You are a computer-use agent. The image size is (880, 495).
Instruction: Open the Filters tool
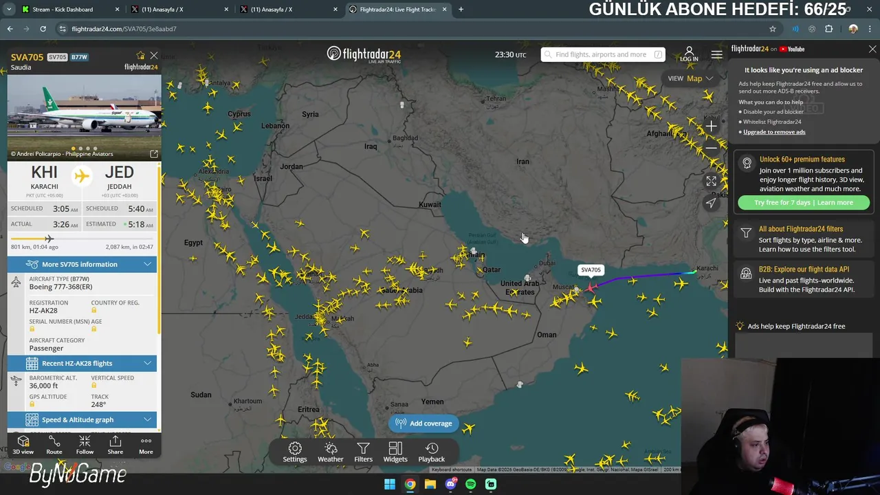coord(363,452)
